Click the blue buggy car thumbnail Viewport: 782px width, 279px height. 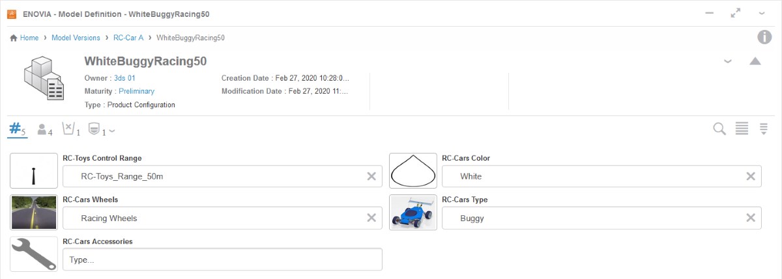(413, 212)
